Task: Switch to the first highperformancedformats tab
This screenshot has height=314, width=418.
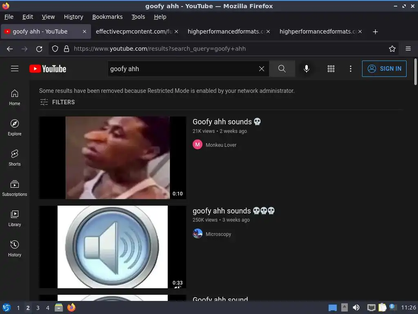Action: [x=226, y=31]
